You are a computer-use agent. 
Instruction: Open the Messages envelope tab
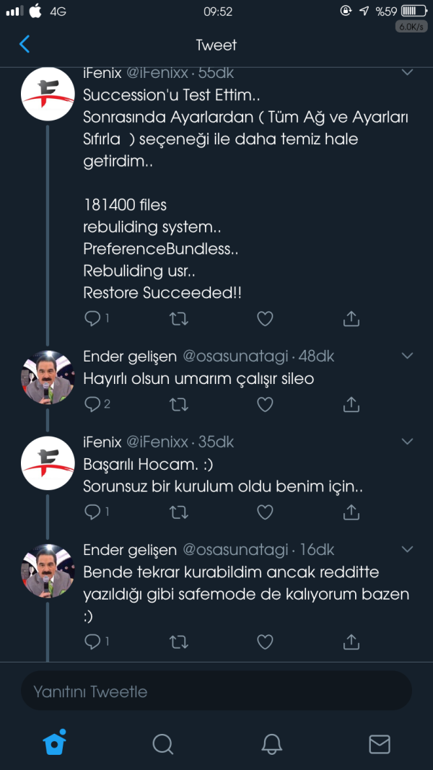(x=380, y=743)
